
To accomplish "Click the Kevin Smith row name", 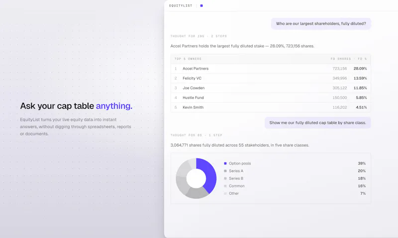I will [193, 107].
